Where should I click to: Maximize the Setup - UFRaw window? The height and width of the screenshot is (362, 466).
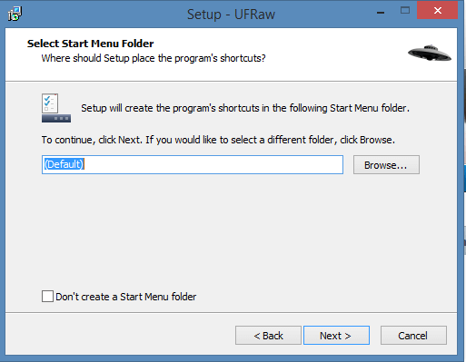click(x=405, y=11)
